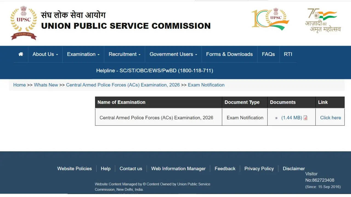
Task: Open the Forms & Downloads menu item
Action: click(x=230, y=54)
